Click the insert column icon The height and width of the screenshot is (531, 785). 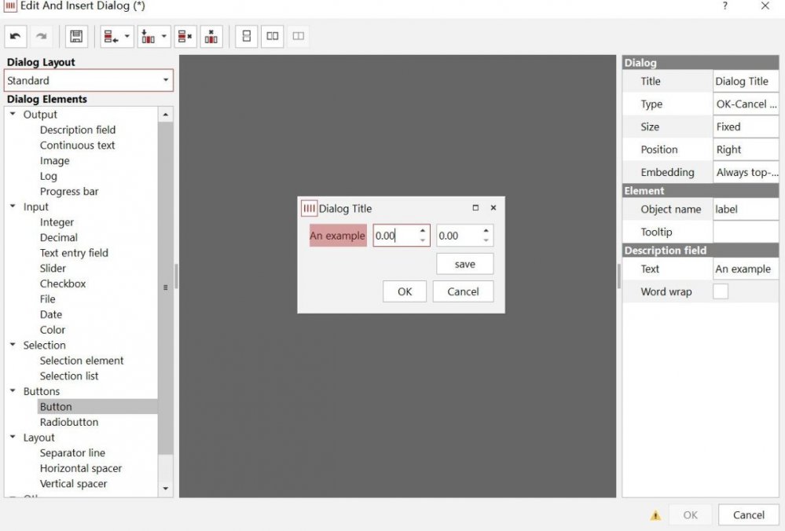pos(148,36)
